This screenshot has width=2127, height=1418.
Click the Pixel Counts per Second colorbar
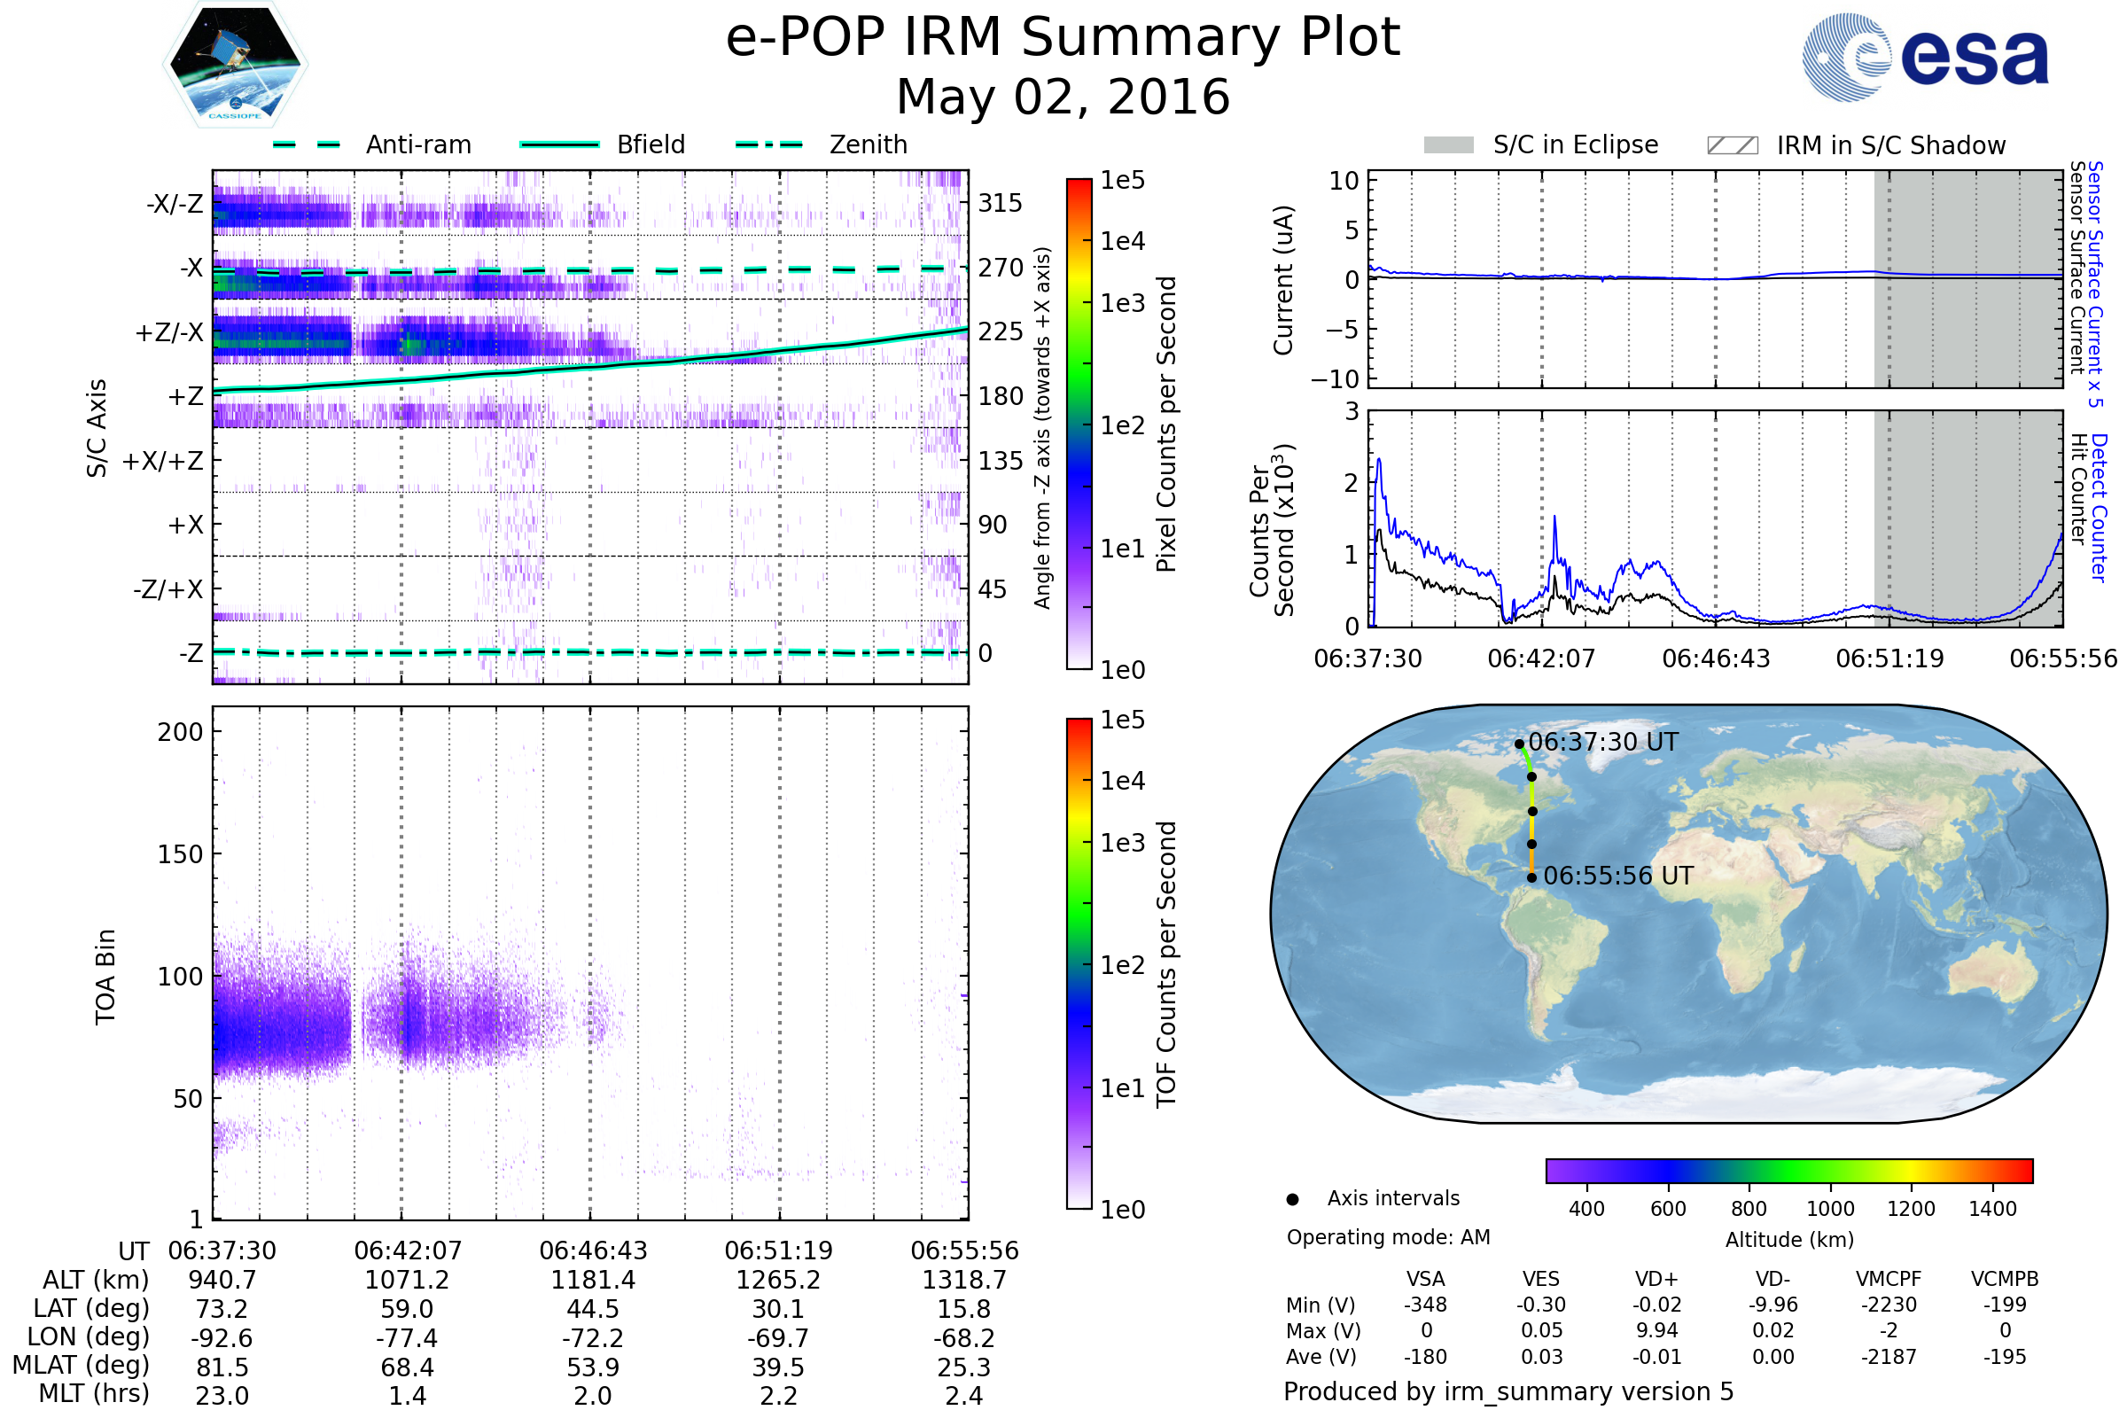tap(1079, 425)
